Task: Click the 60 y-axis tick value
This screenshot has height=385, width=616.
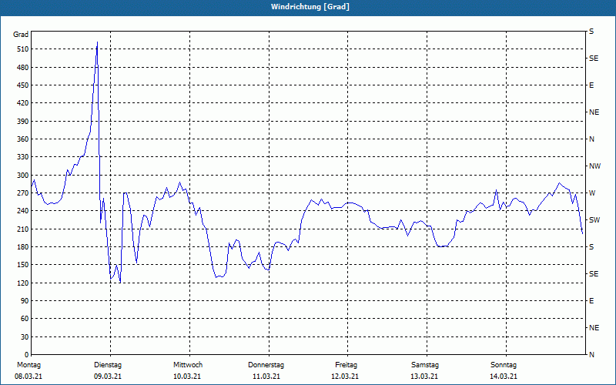Action: click(x=25, y=319)
